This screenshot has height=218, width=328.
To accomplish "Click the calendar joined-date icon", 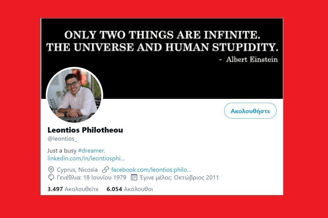I will 134,177.
